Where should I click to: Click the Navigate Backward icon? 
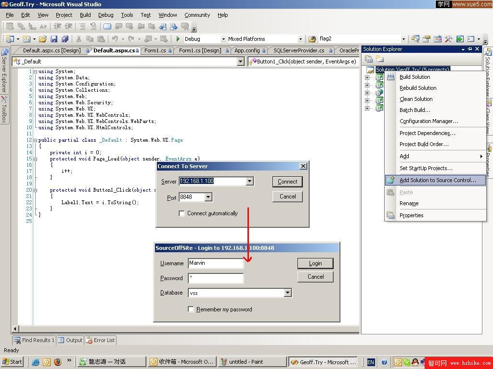[x=148, y=39]
